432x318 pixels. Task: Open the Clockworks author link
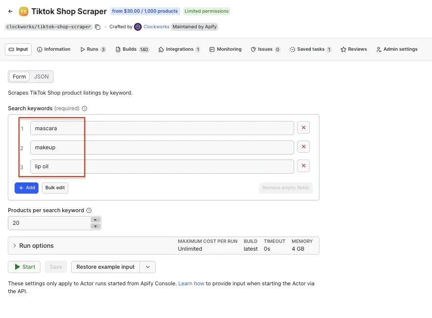[156, 27]
